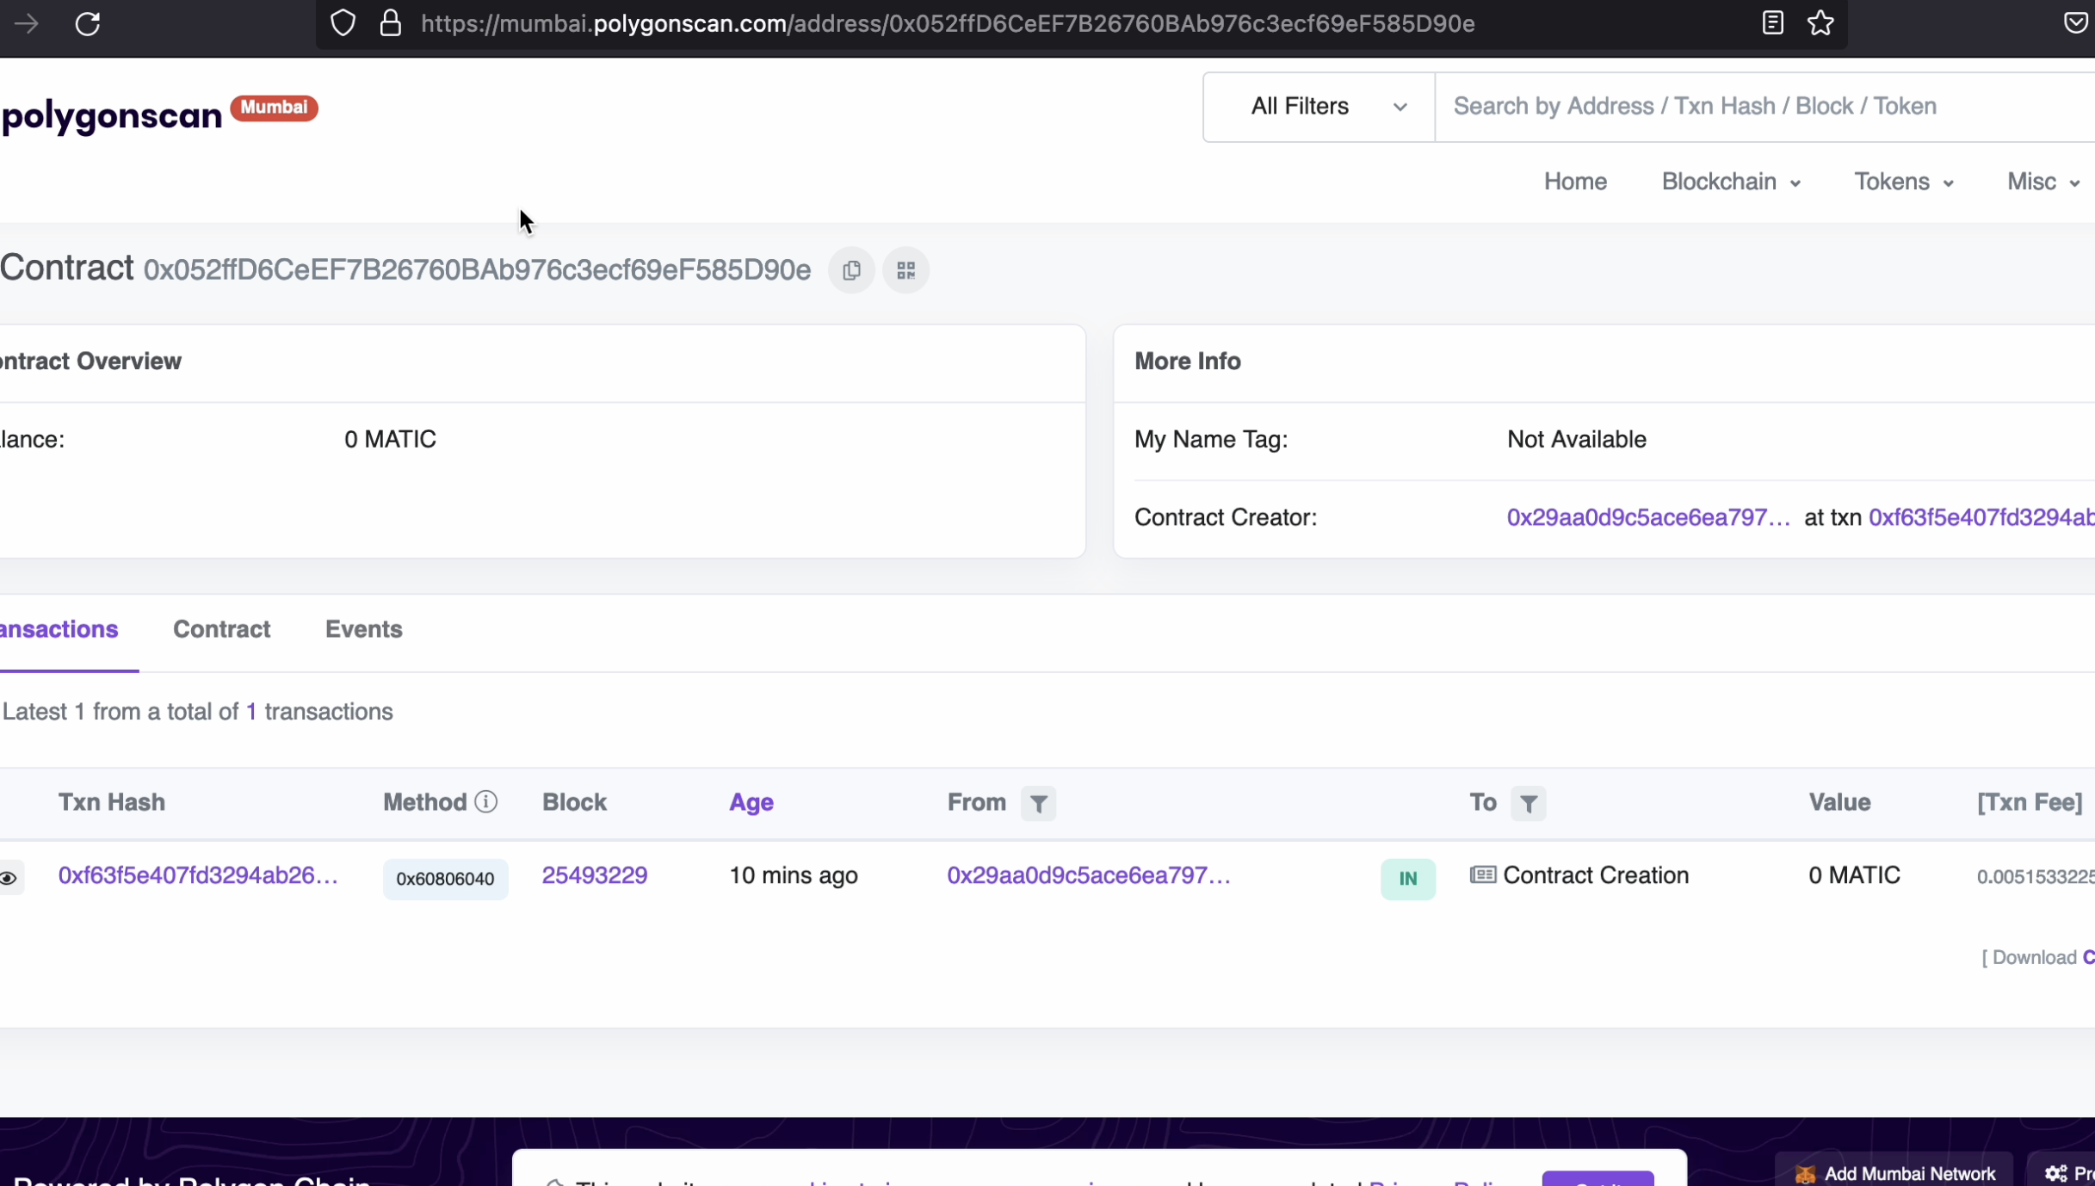Image resolution: width=2095 pixels, height=1186 pixels.
Task: Open the shield tracking protection icon
Action: pyautogui.click(x=343, y=23)
